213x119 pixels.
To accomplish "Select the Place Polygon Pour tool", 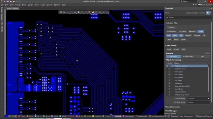I will [x=93, y=12].
